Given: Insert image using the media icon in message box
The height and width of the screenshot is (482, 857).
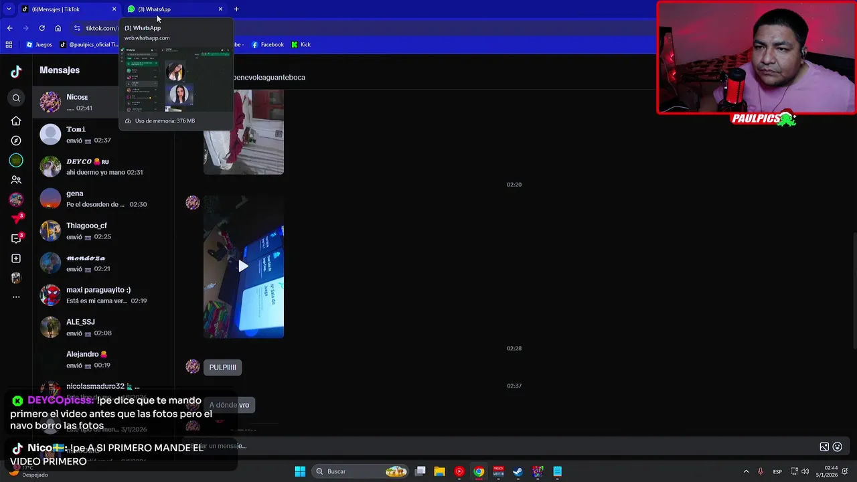Looking at the screenshot, I should 824,447.
